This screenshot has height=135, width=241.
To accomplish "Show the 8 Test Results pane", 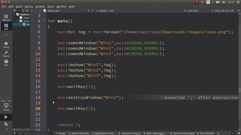I will coord(206,133).
